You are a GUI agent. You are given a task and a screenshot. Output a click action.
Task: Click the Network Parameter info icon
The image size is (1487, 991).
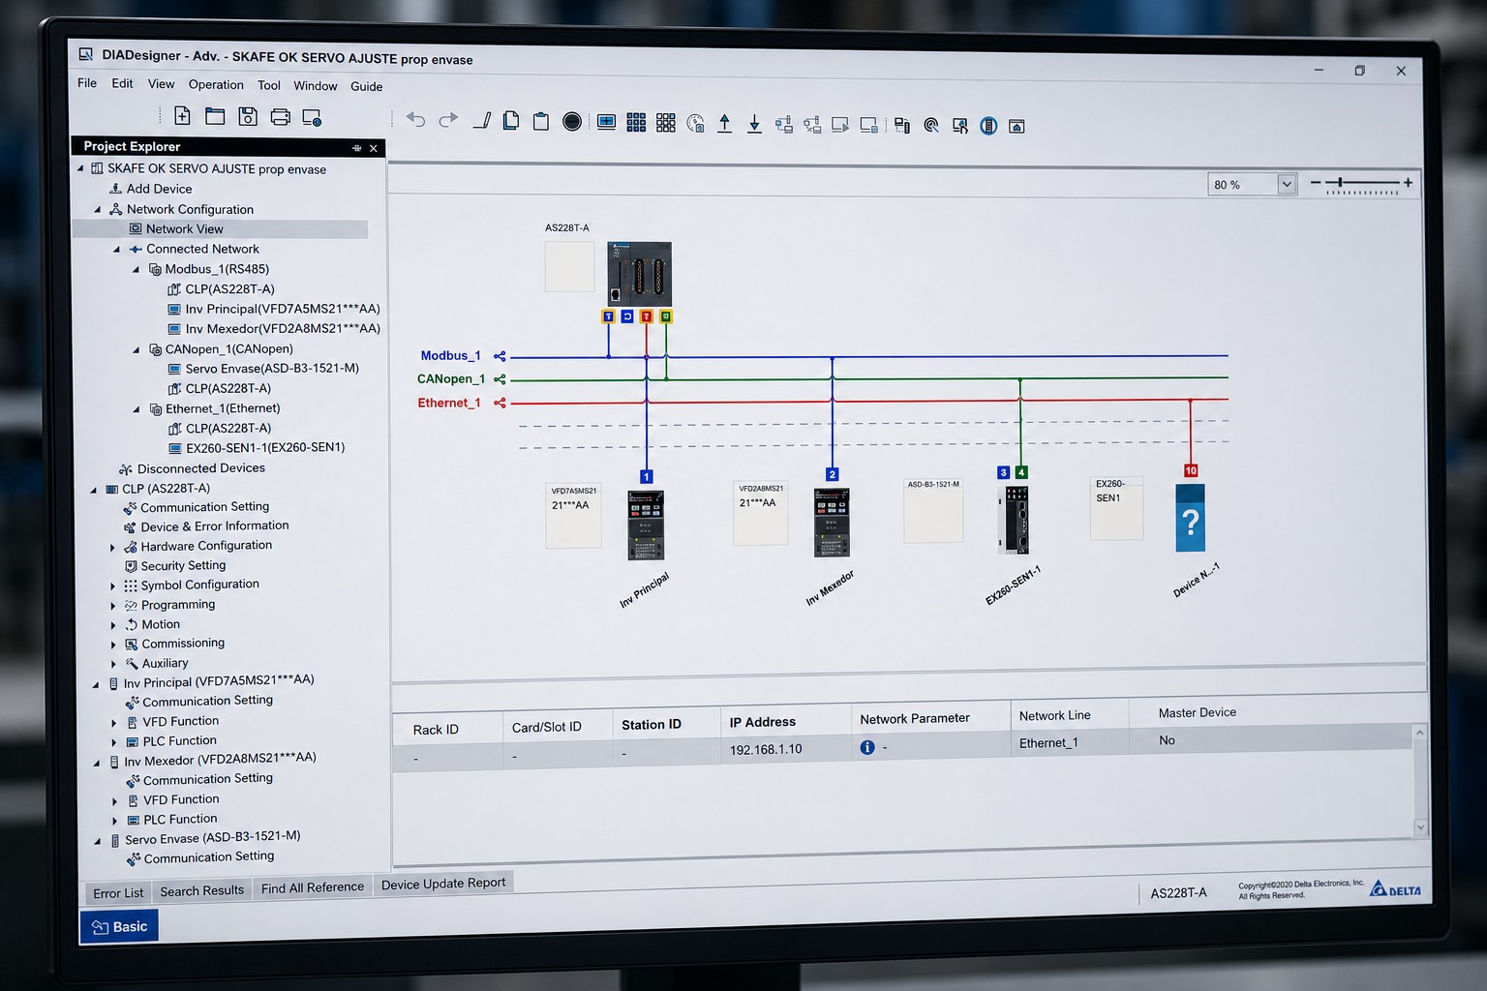click(867, 747)
